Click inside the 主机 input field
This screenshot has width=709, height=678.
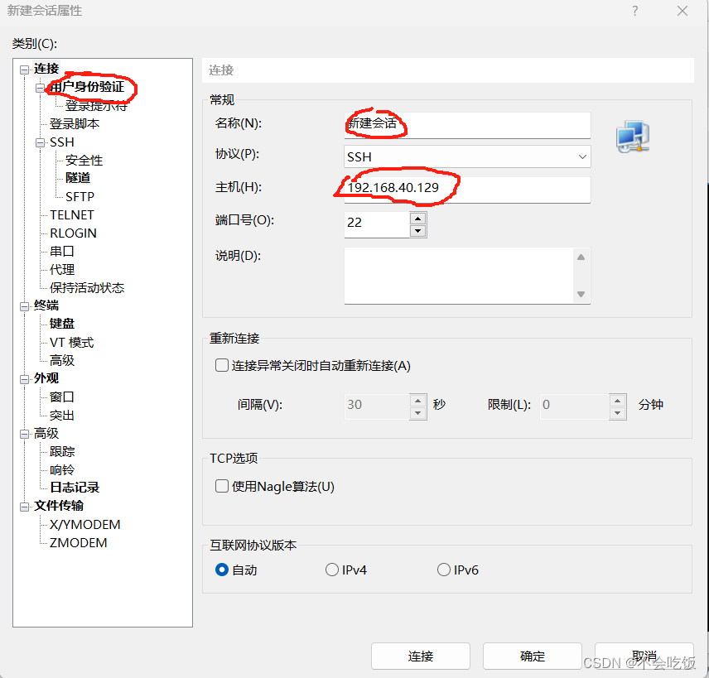click(x=467, y=190)
